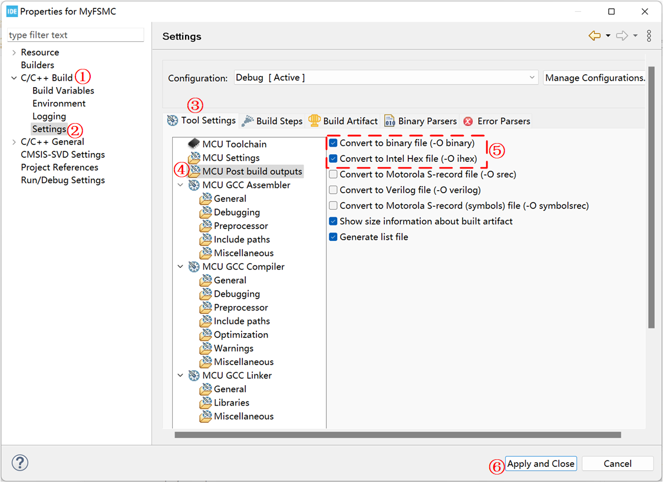This screenshot has height=484, width=663.
Task: Click the horizontal scrollbar under the settings
Action: point(398,435)
